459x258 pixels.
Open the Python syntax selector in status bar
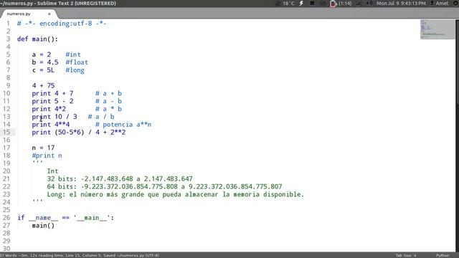point(443,255)
